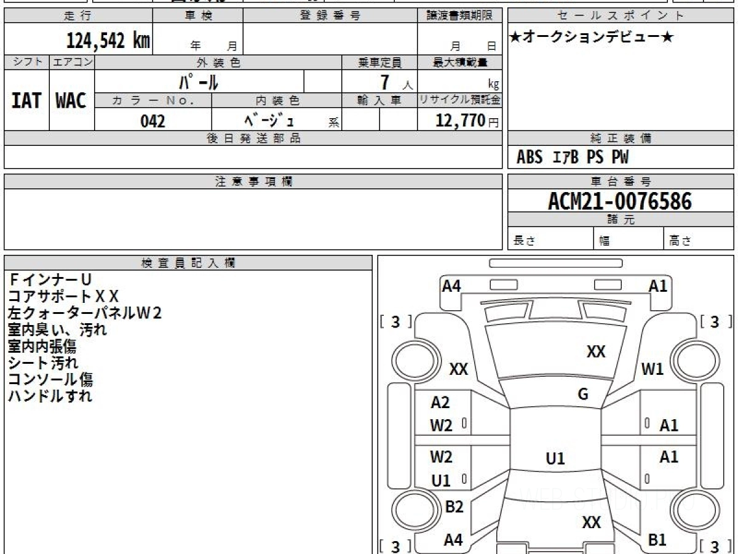This screenshot has width=738, height=554.
Task: Click the 最大積載量 header cell
Action: click(x=460, y=62)
